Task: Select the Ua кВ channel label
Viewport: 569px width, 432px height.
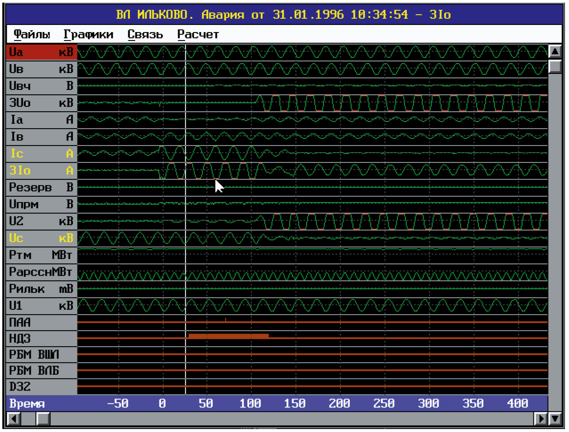Action: click(x=41, y=52)
